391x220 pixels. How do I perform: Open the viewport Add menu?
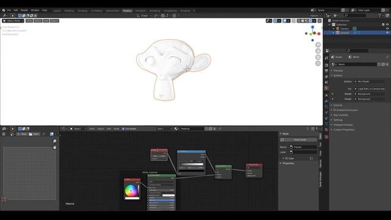[46, 21]
